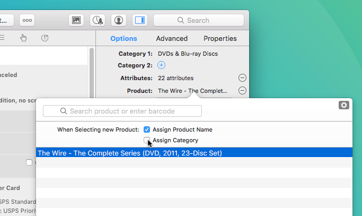Select The Wire Complete Series result row
The height and width of the screenshot is (216, 362).
194,153
